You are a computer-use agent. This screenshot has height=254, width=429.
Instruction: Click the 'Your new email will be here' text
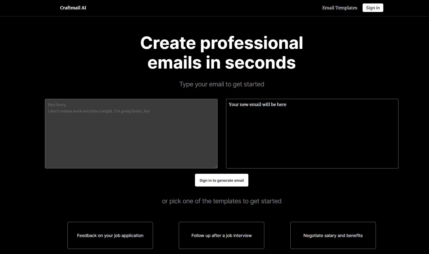(257, 104)
